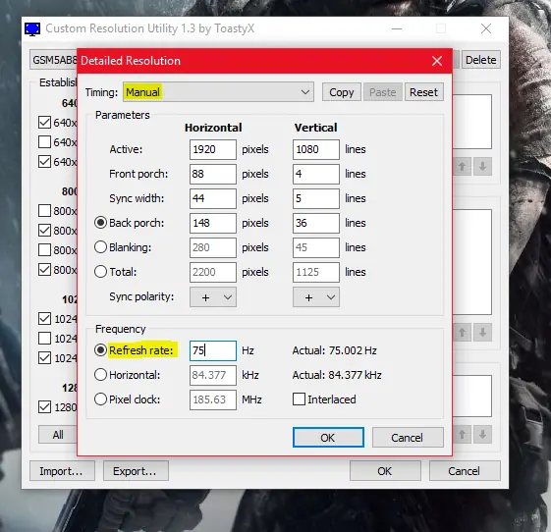Select the Back porch radio button
The width and height of the screenshot is (551, 532).
click(x=100, y=223)
